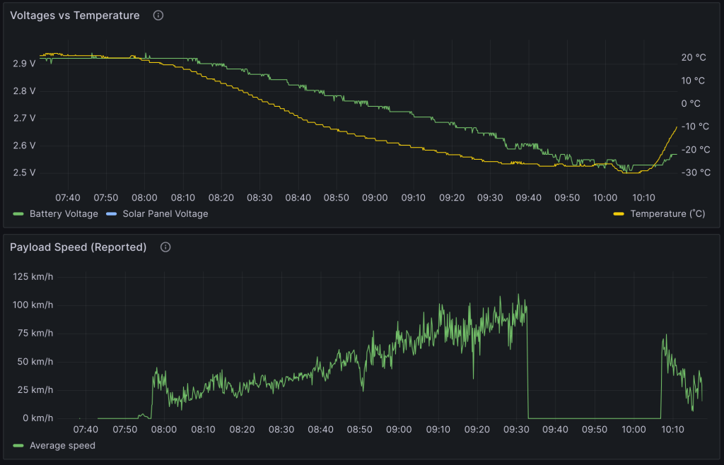This screenshot has width=724, height=465.
Task: Click the info icon beside Payload Speed (Reported)
Action: pos(165,247)
